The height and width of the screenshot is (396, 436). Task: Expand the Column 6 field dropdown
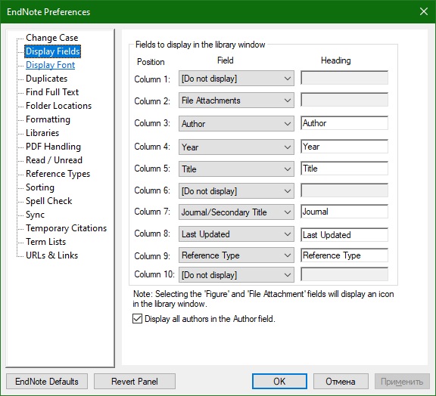click(236, 190)
